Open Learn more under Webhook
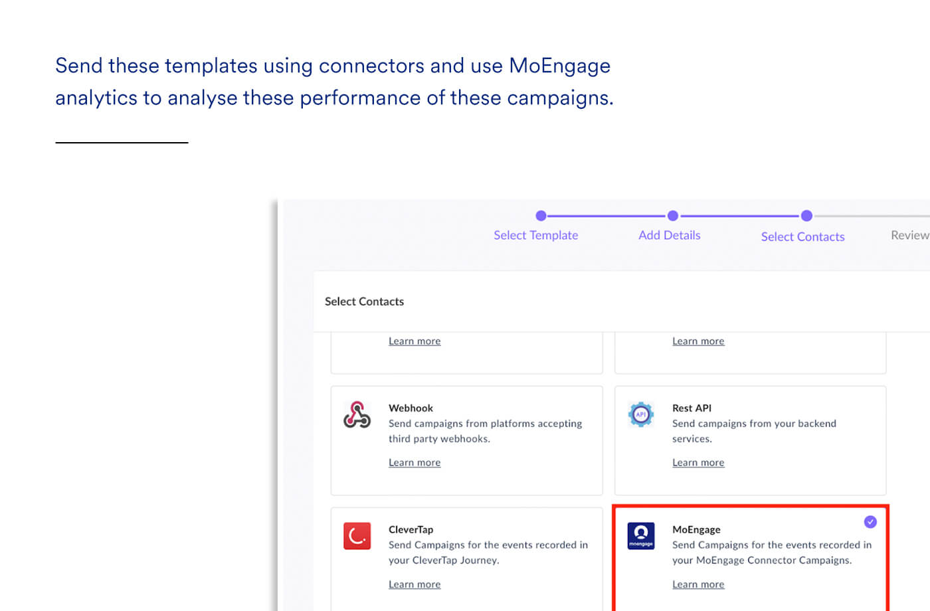 [x=415, y=462]
